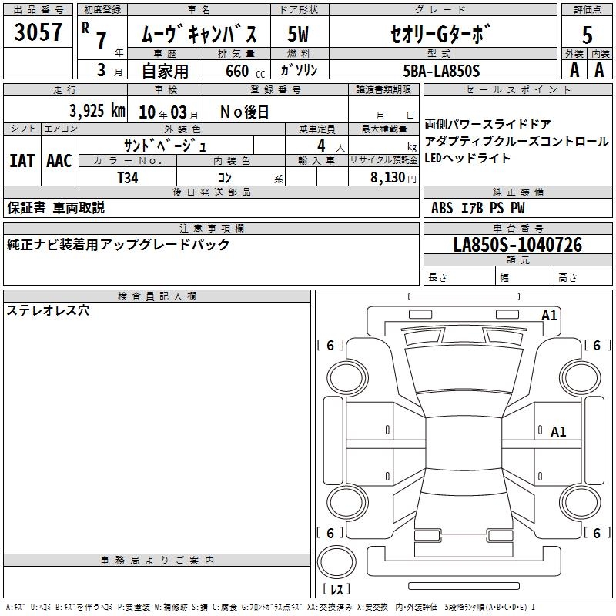616x616 pixels.
Task: Click the car roof panel in the diagram
Action: [x=464, y=443]
